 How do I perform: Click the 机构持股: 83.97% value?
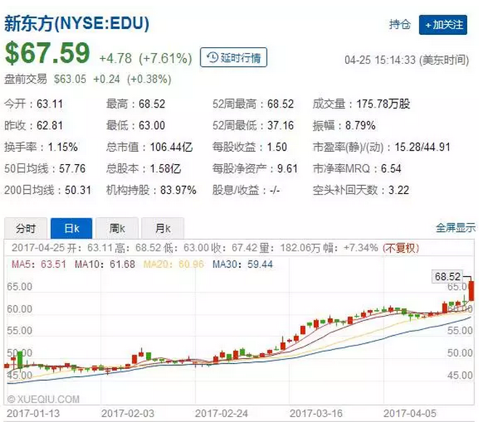[x=178, y=190]
